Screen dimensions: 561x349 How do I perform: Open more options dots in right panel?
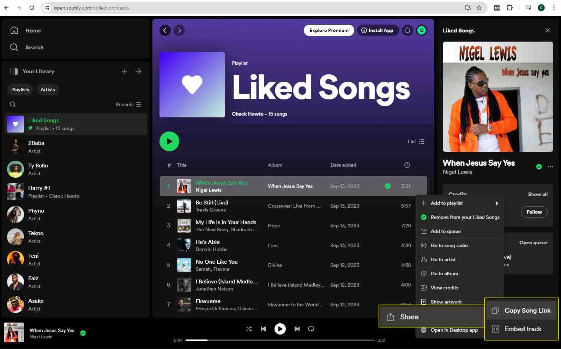click(550, 167)
